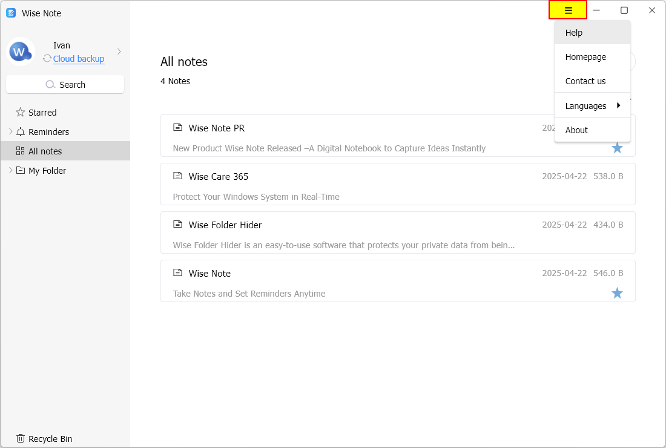Click the Languages submenu arrow
Image resolution: width=666 pixels, height=448 pixels.
[618, 105]
